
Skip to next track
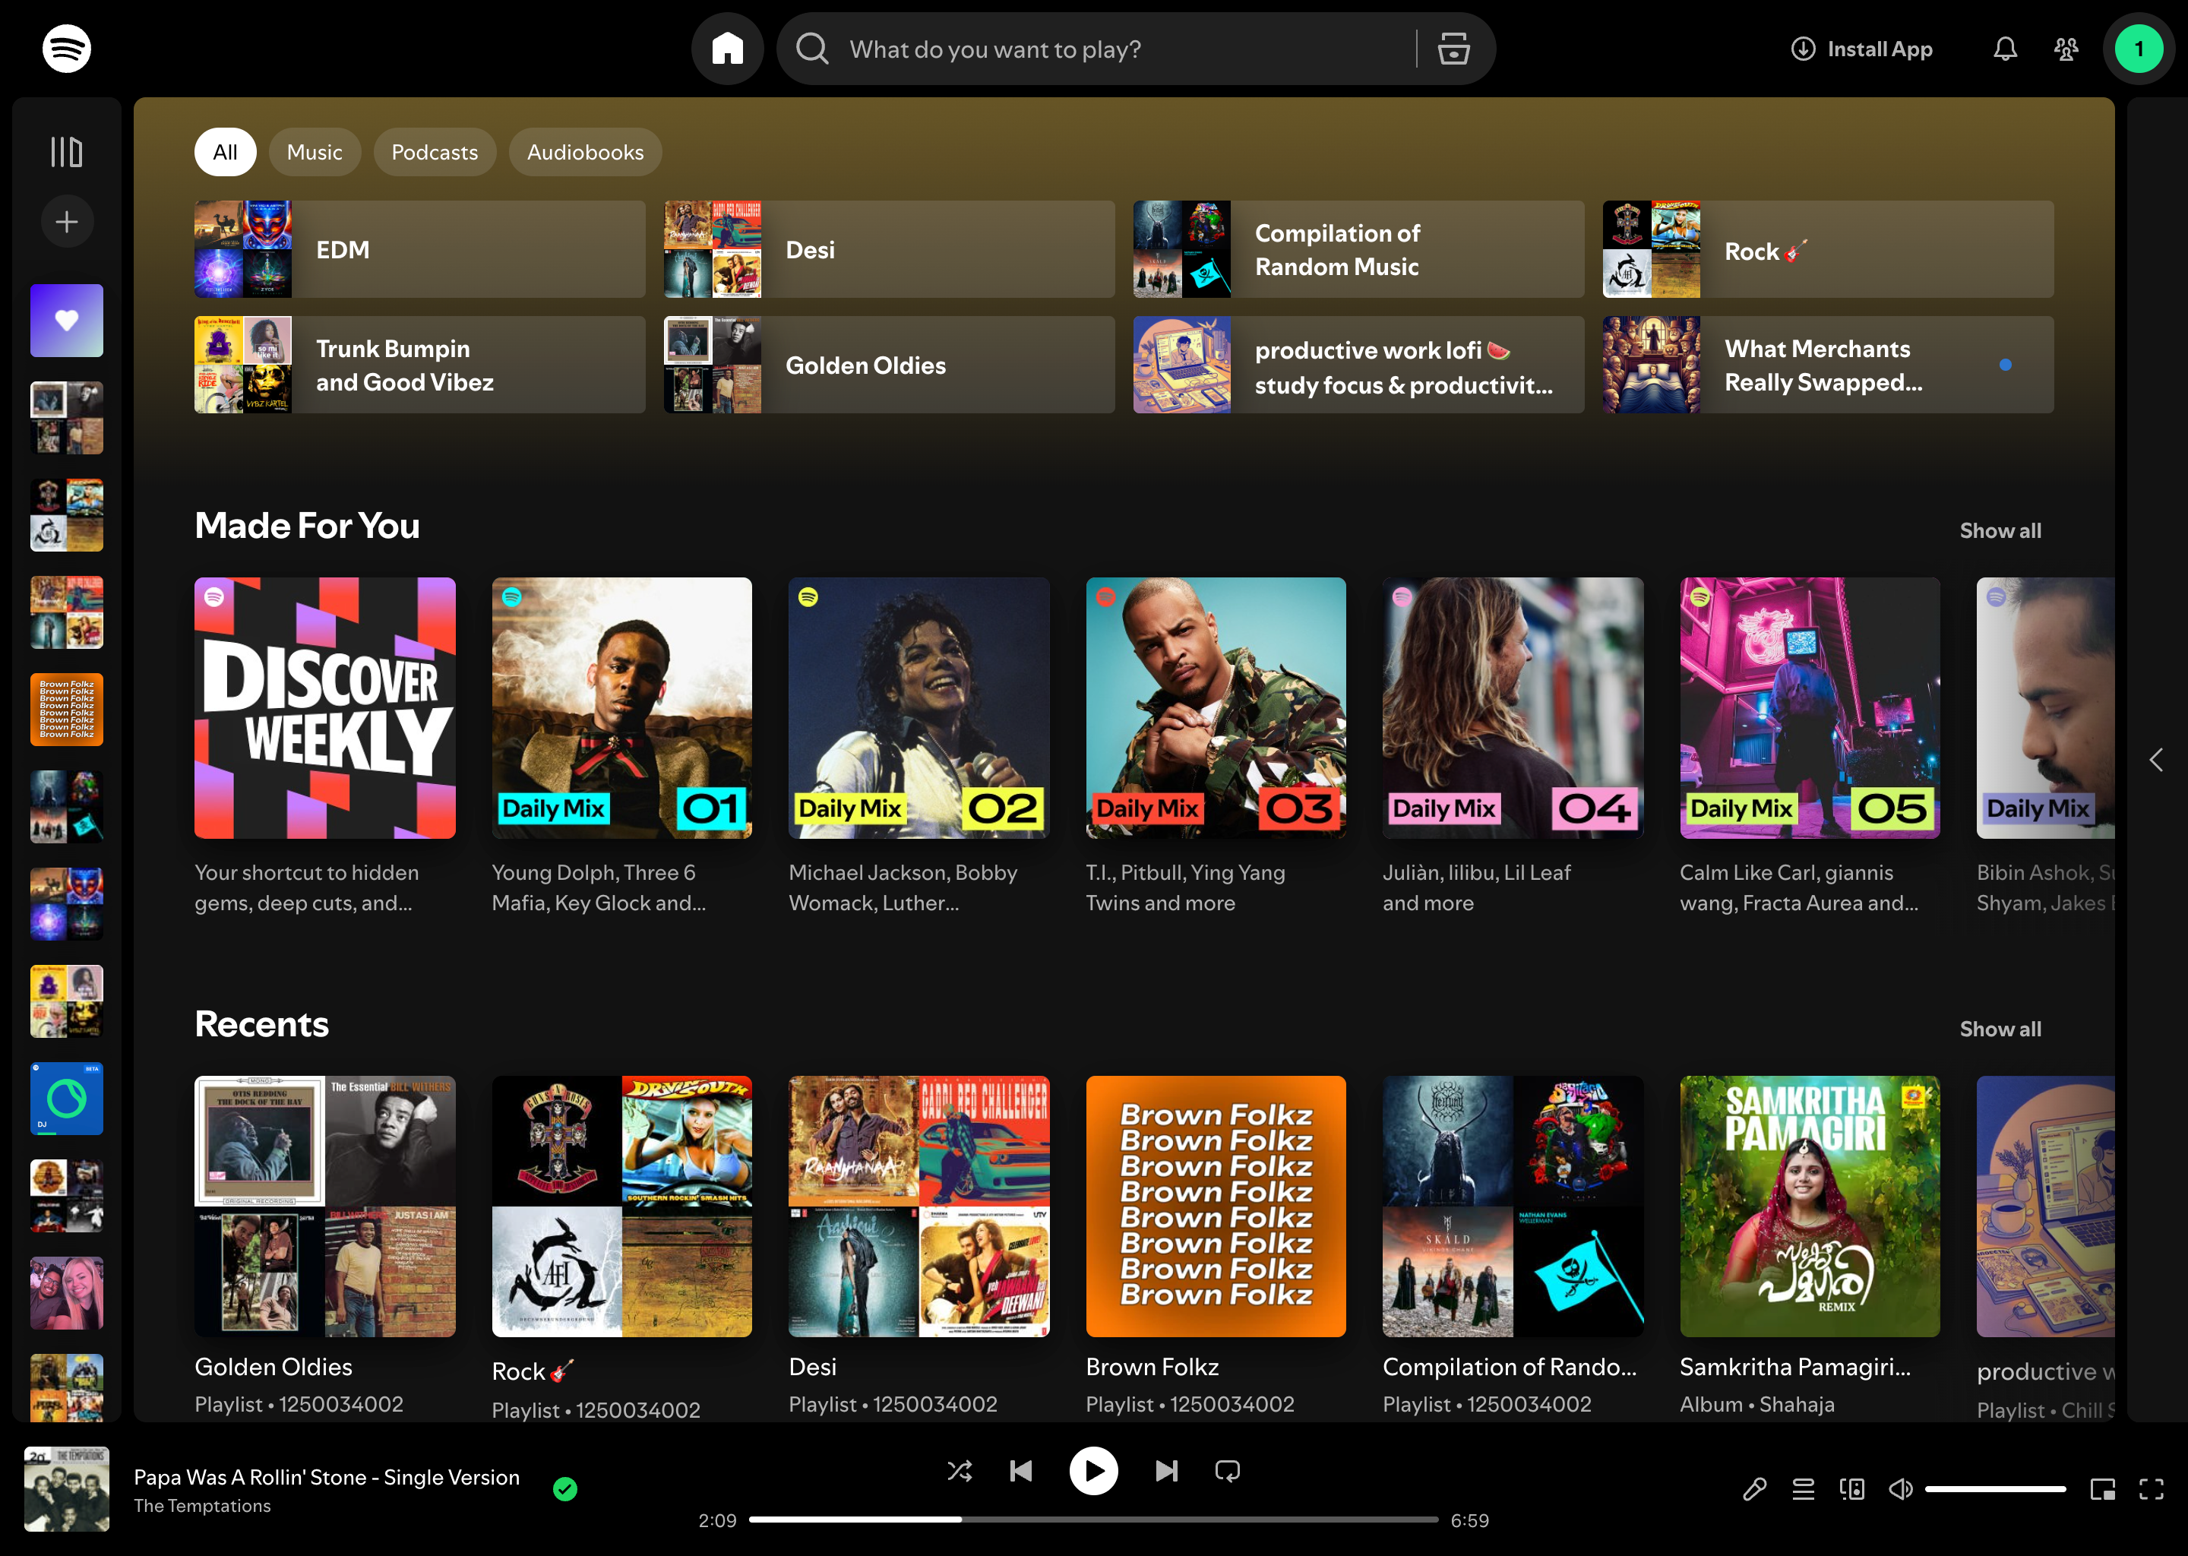click(1166, 1471)
